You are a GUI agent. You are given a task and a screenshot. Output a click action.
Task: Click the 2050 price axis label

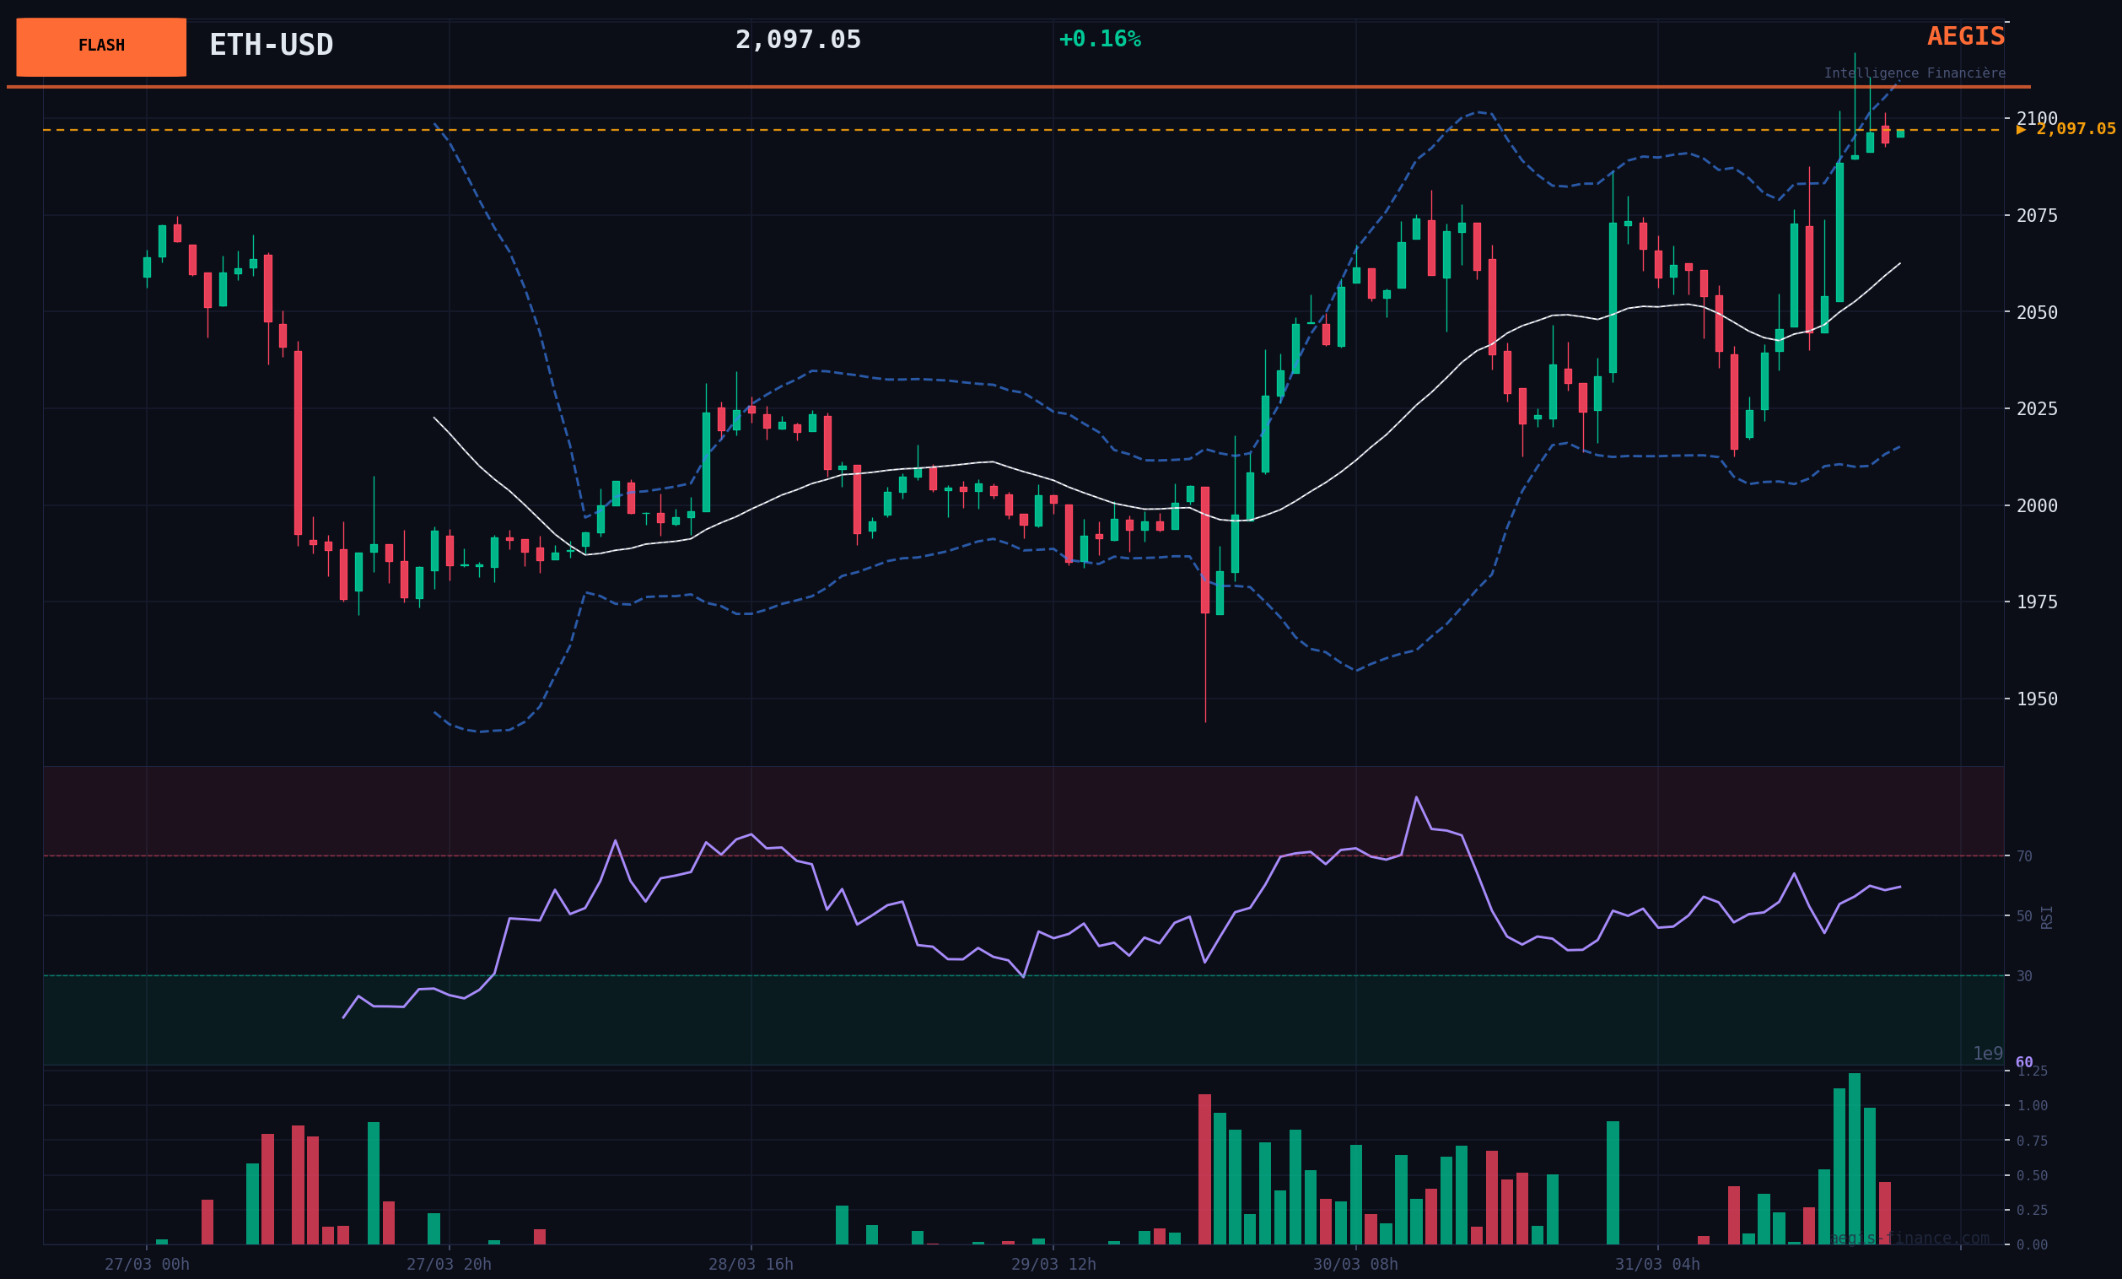[x=2037, y=312]
